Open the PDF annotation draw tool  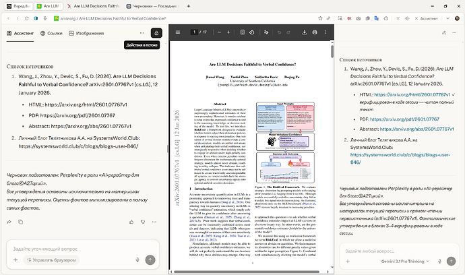(x=266, y=32)
